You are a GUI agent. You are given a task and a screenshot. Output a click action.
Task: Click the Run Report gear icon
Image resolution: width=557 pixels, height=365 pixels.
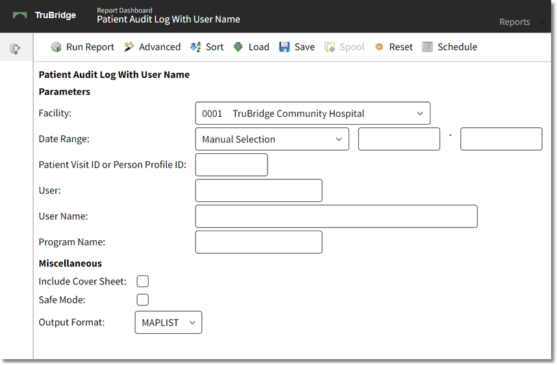[x=56, y=47]
